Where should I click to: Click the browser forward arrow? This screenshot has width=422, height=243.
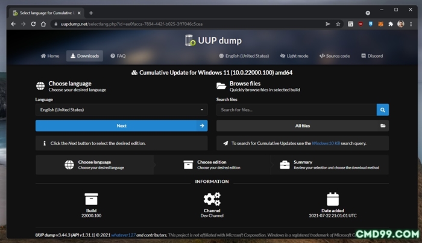24,24
